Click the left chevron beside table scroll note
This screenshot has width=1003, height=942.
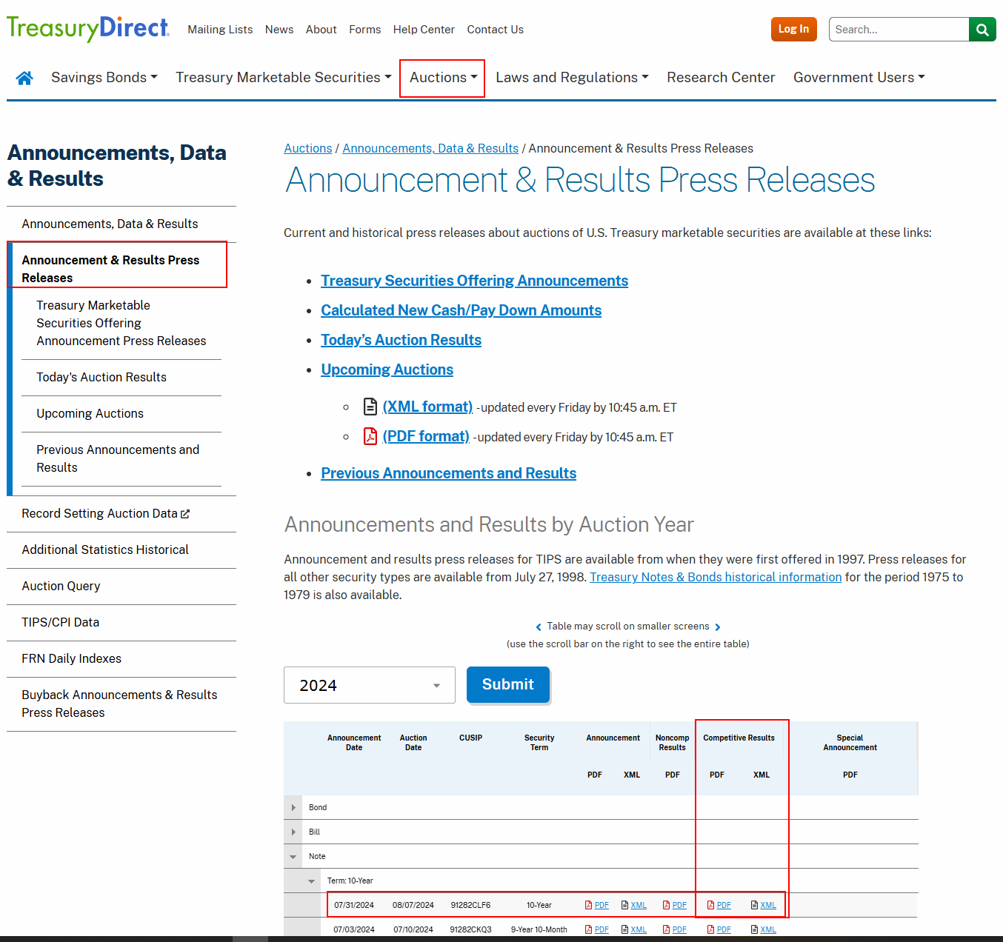pyautogui.click(x=539, y=627)
